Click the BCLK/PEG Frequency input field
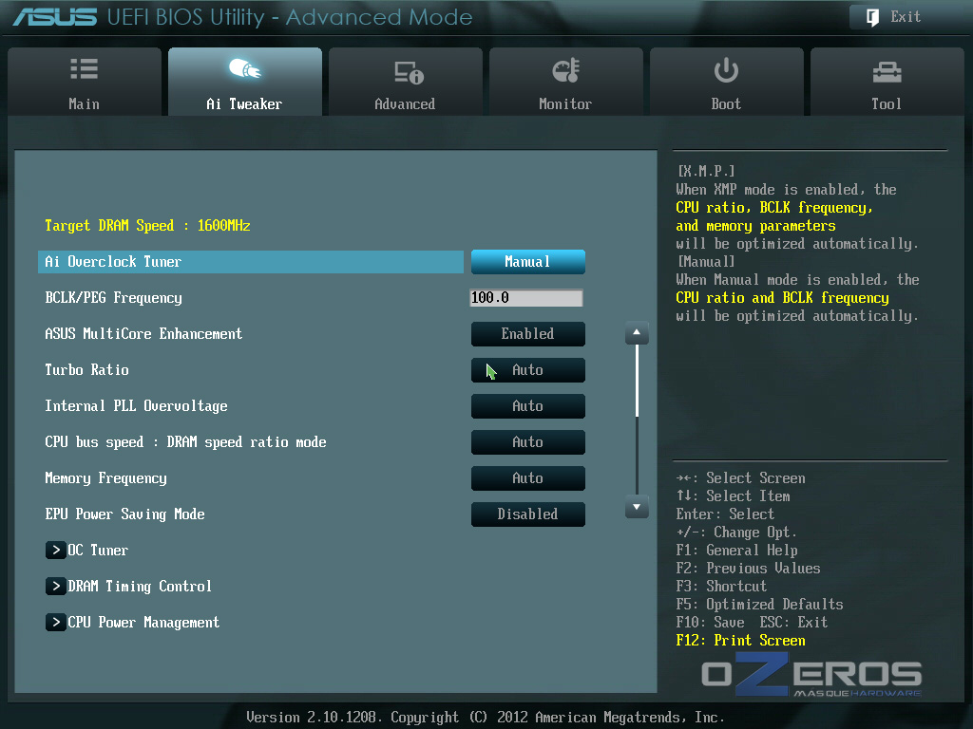This screenshot has height=729, width=973. [x=526, y=297]
